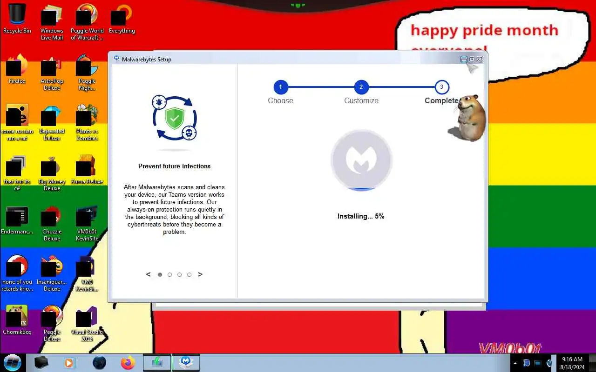Image resolution: width=596 pixels, height=372 pixels.
Task: Open Visual Studio 2015 shortcut
Action: coord(87,324)
